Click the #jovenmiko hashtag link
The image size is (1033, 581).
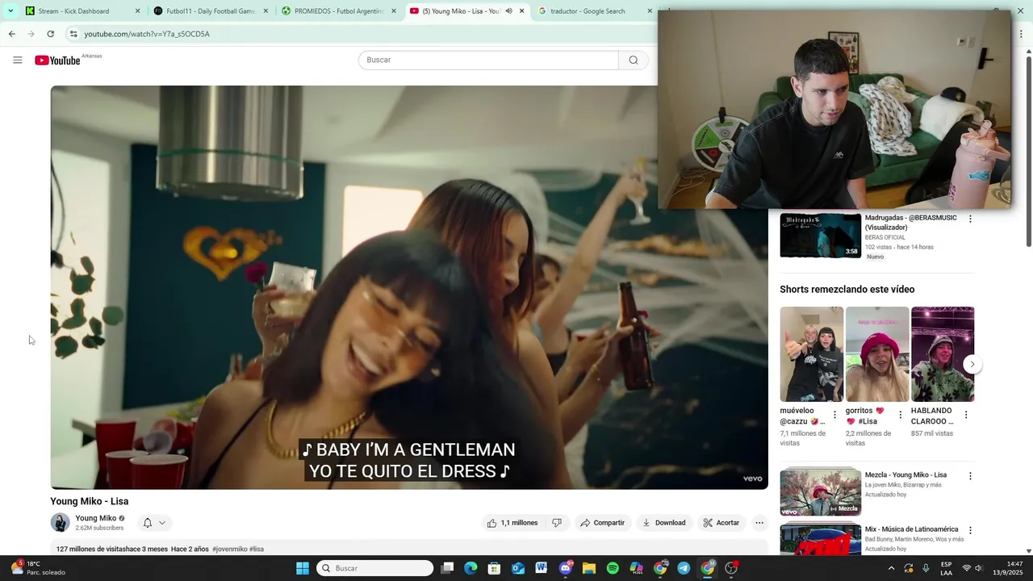tap(230, 549)
